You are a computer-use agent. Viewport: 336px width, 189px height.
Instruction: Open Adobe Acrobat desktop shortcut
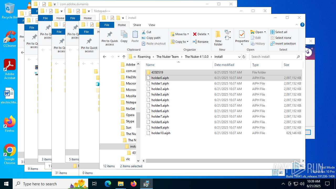point(10,69)
